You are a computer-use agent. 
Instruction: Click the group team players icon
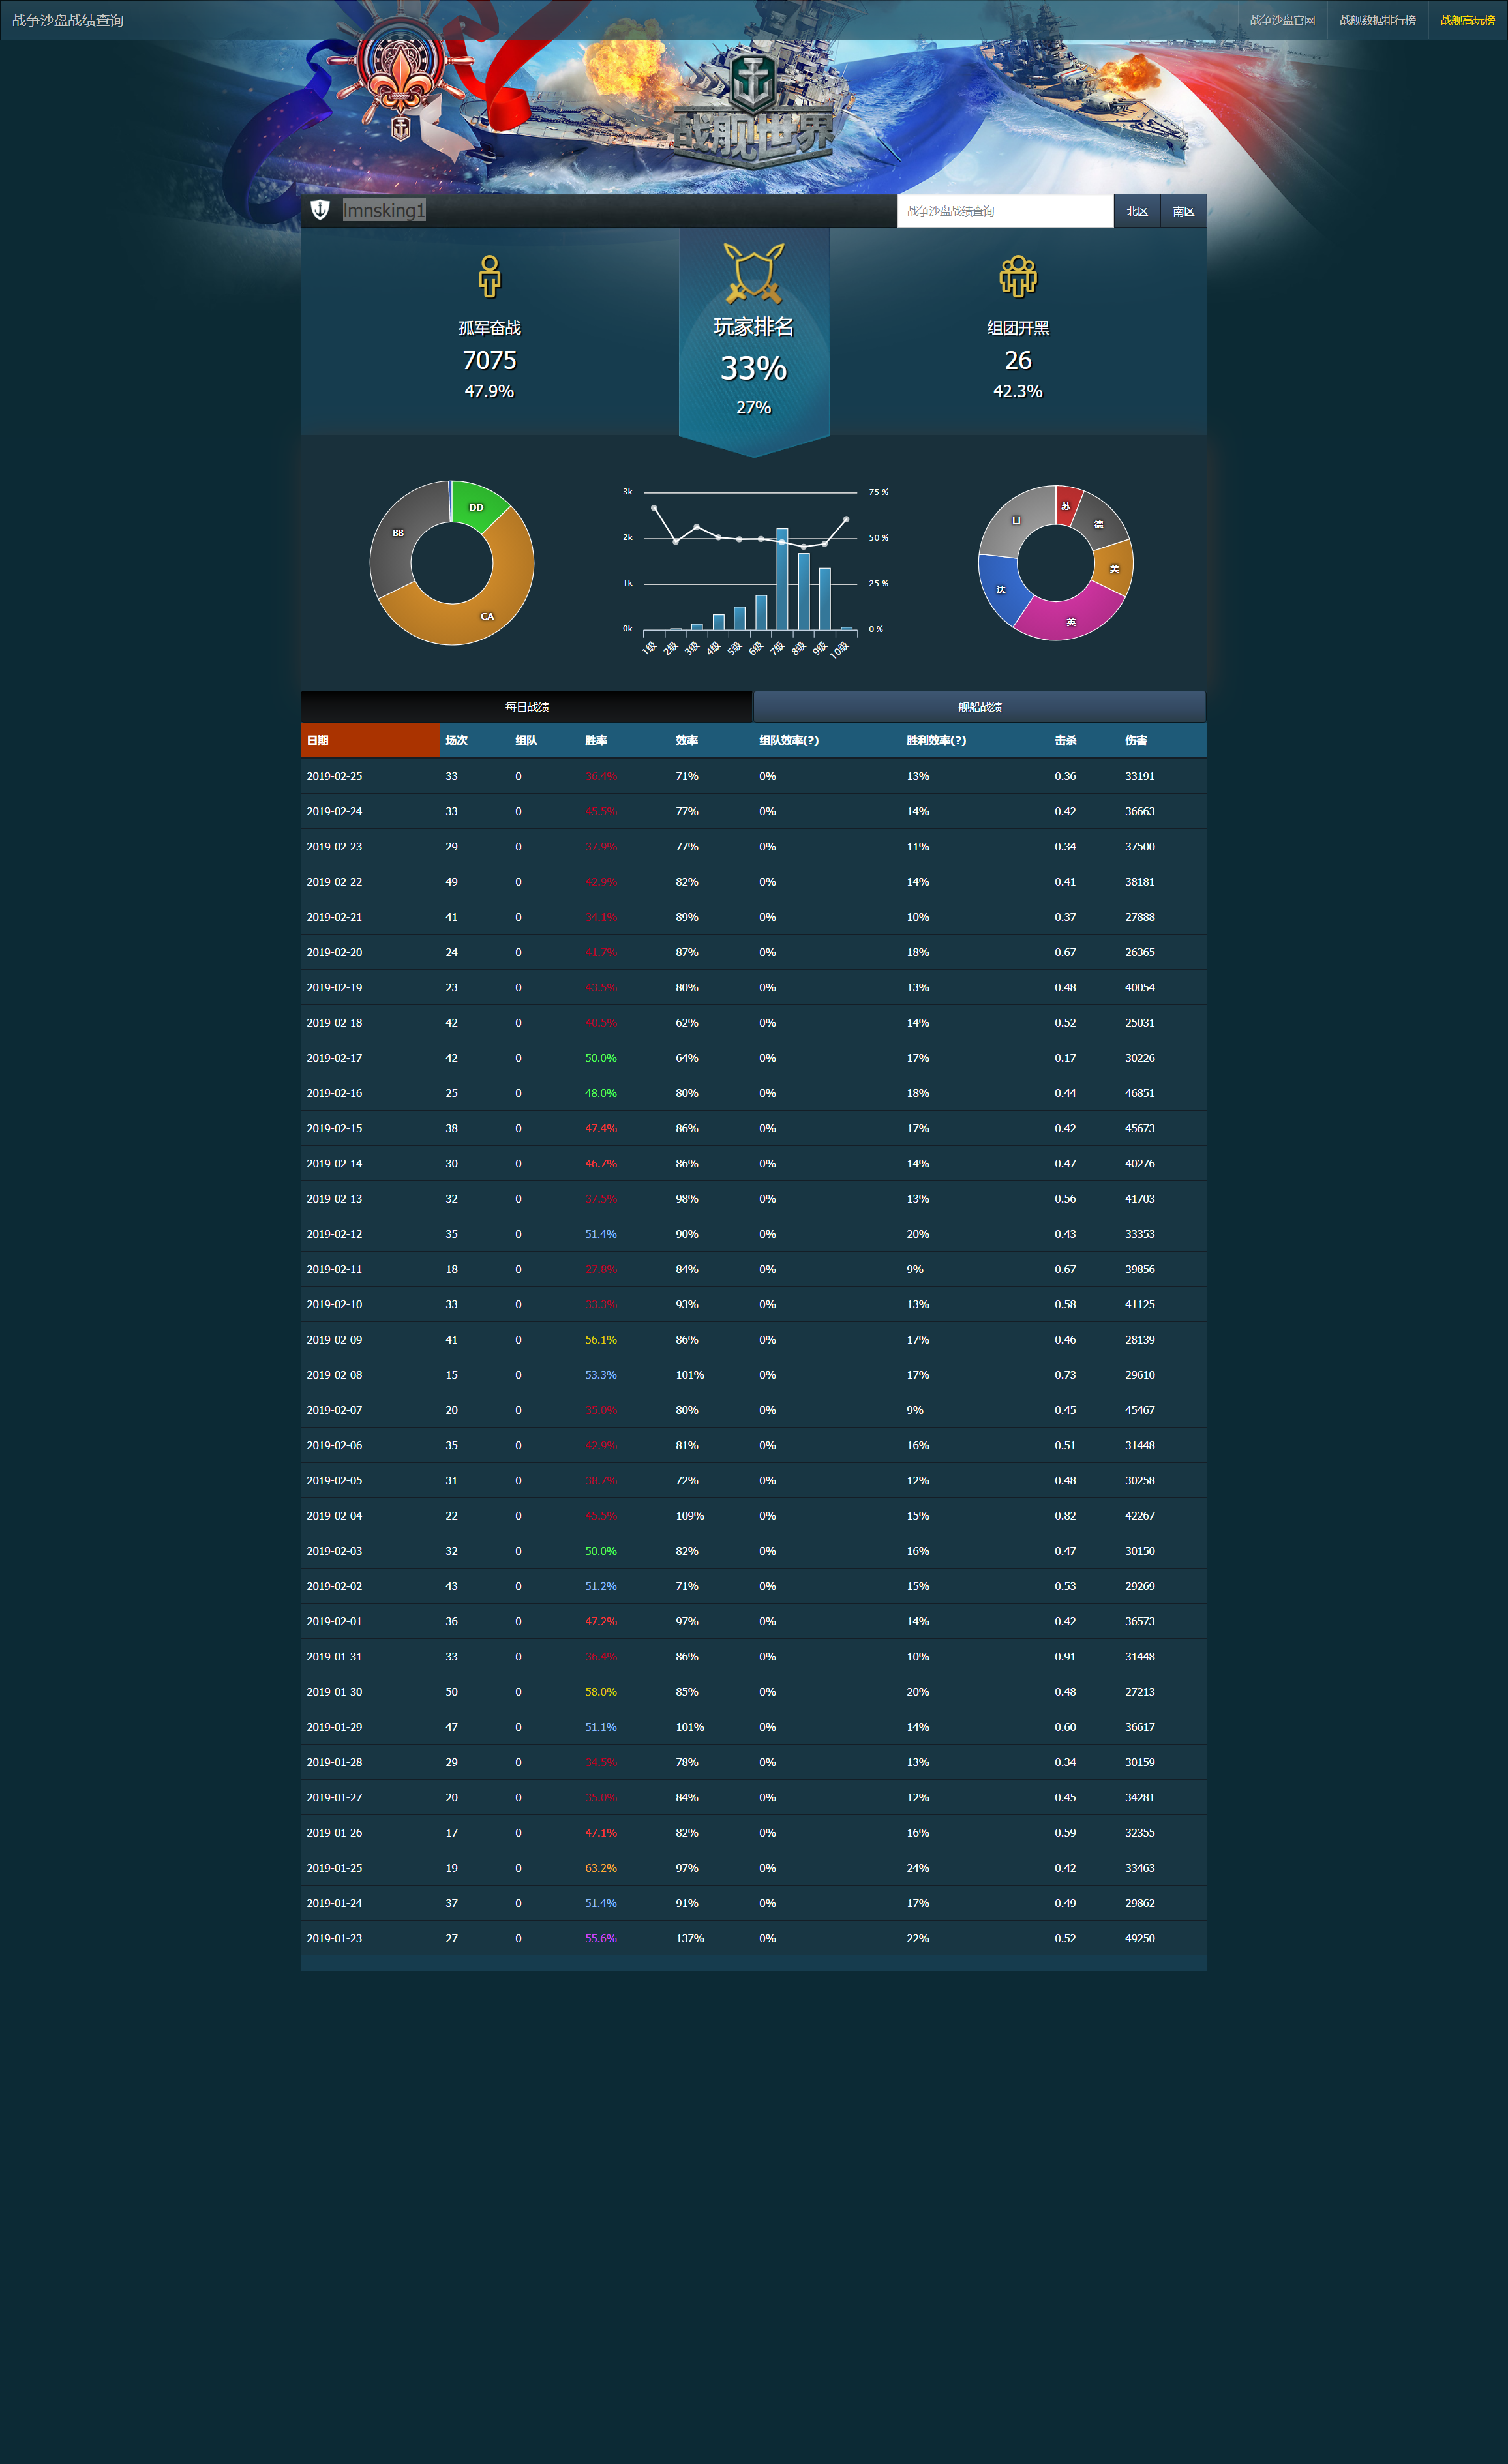1018,277
